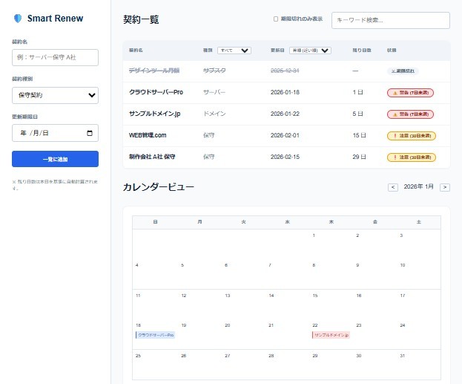
Task: Click the Smart Renew shield logo icon
Action: tap(18, 19)
